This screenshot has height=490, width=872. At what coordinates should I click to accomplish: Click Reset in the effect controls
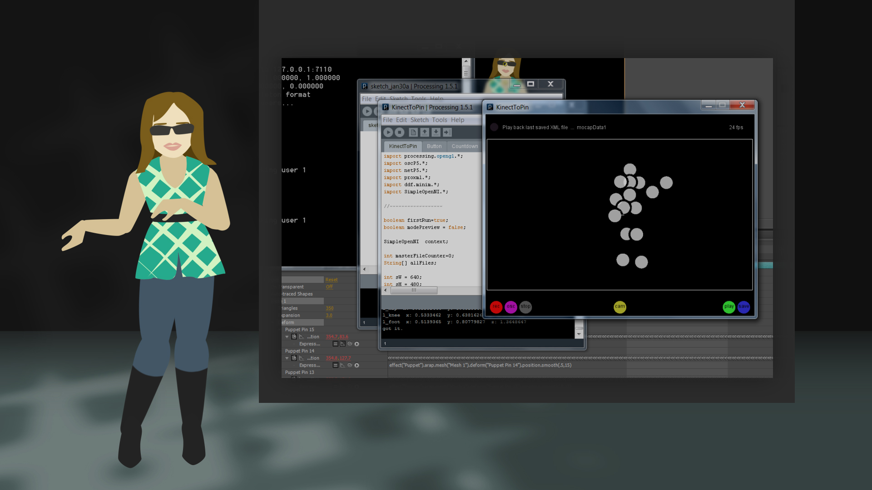332,279
